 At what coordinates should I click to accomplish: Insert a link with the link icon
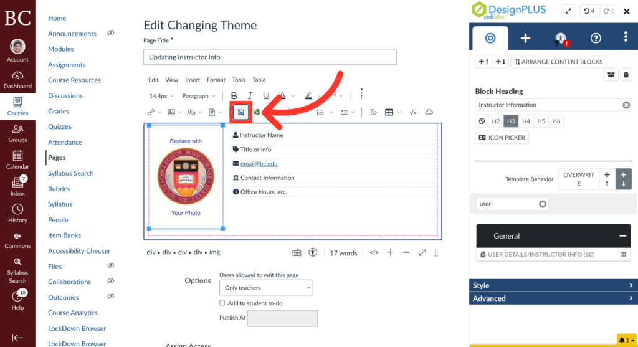pos(151,112)
